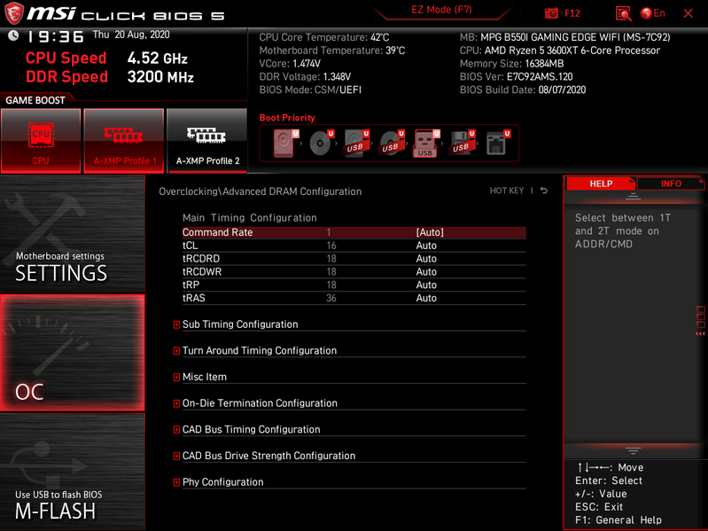708x531 pixels.
Task: Select the highlighted USB key boot icon
Action: (x=426, y=144)
